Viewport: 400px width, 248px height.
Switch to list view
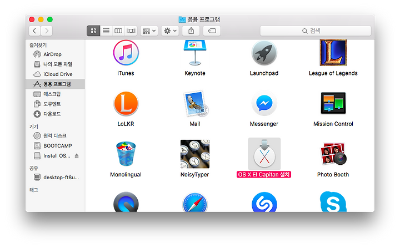click(106, 31)
